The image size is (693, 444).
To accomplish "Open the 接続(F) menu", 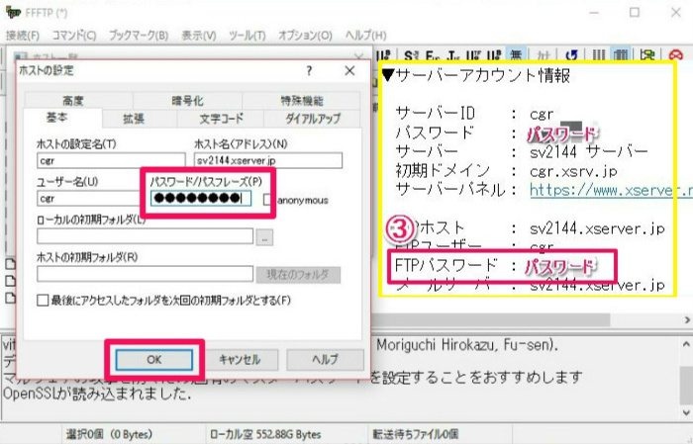I will (23, 35).
